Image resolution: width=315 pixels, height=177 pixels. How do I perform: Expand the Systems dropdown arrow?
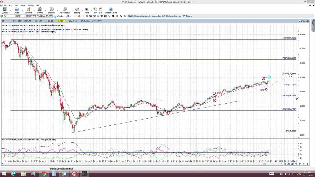point(57,10)
